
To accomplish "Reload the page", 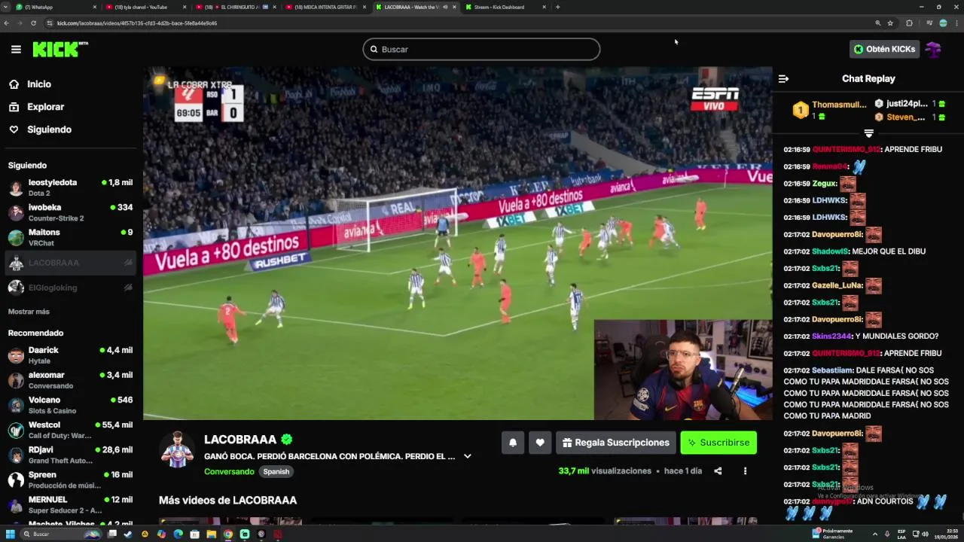I will pyautogui.click(x=33, y=23).
